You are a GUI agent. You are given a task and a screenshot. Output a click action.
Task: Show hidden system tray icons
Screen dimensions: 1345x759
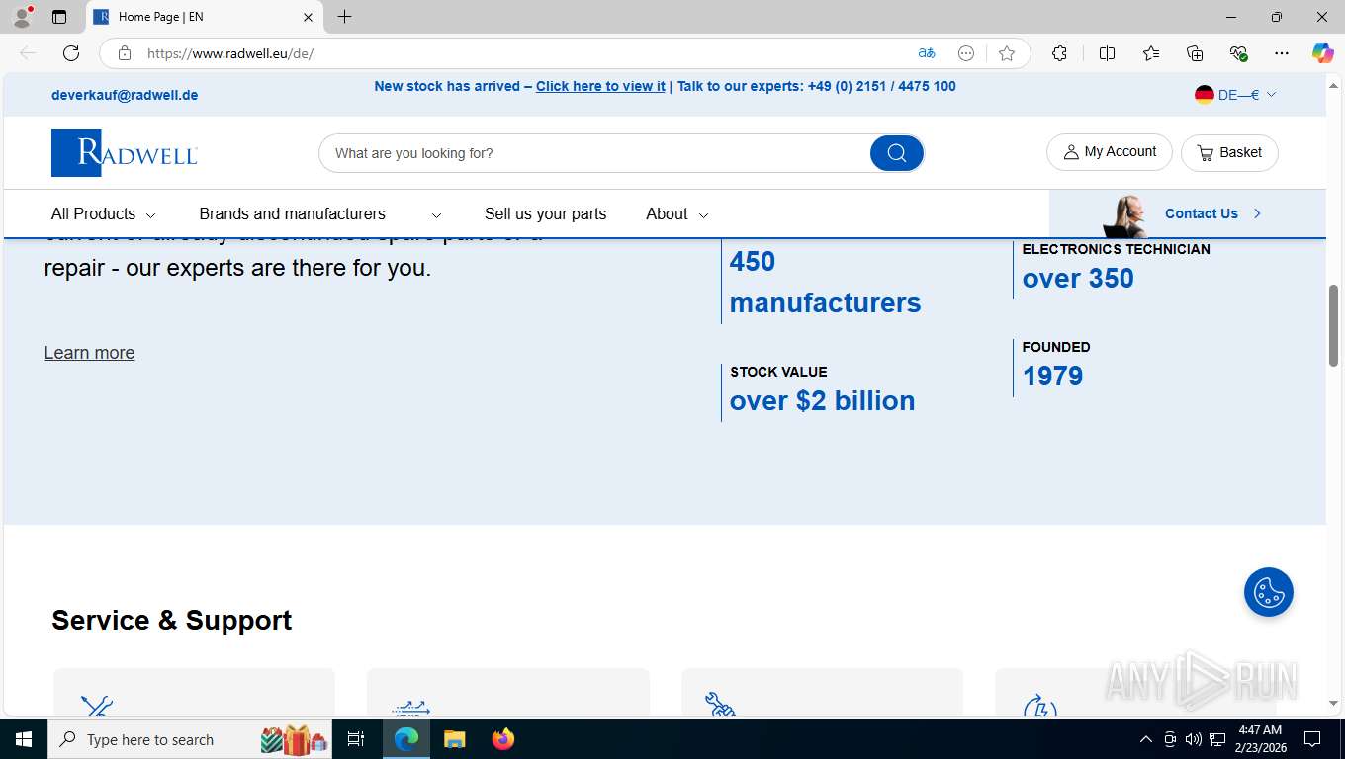[1146, 739]
